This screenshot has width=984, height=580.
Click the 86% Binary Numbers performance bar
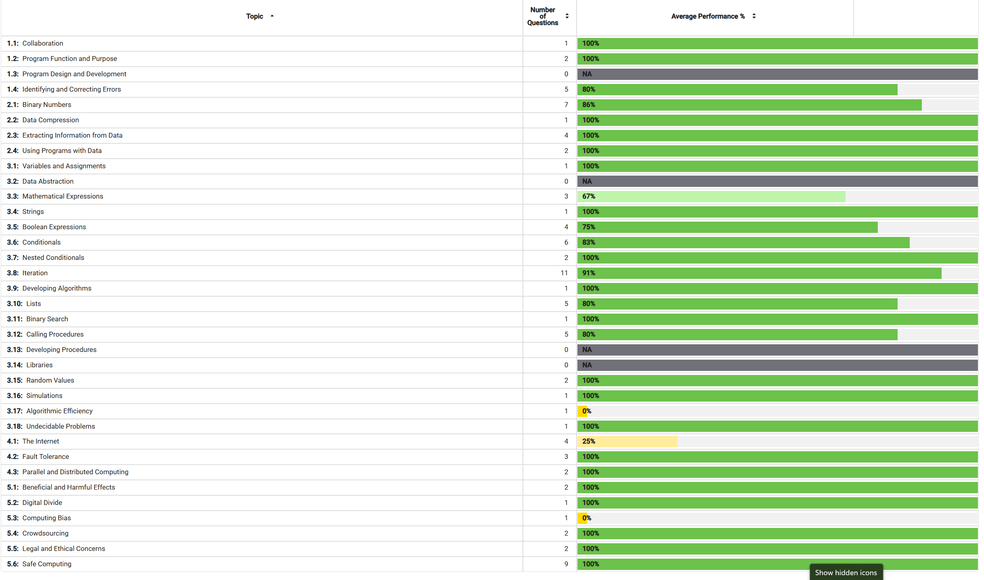[749, 105]
